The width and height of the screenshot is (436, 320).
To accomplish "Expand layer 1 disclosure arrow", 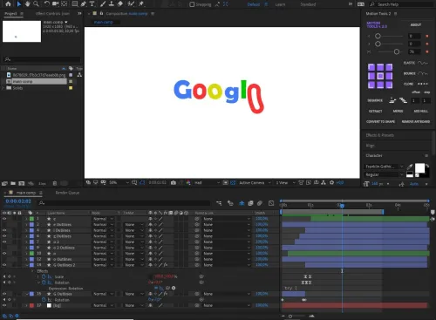I will 26,219.
